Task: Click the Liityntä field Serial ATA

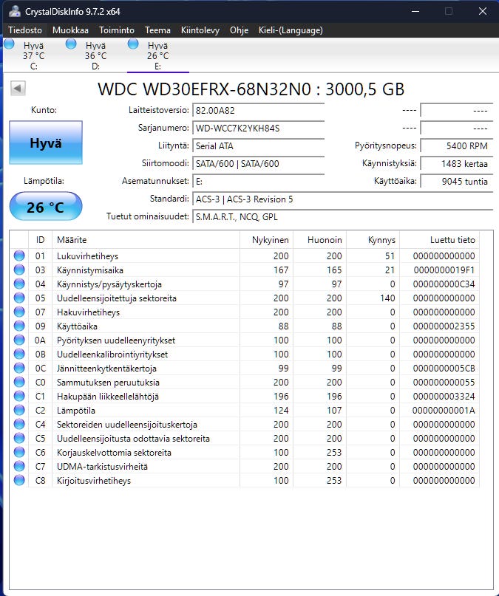Action: (x=258, y=146)
